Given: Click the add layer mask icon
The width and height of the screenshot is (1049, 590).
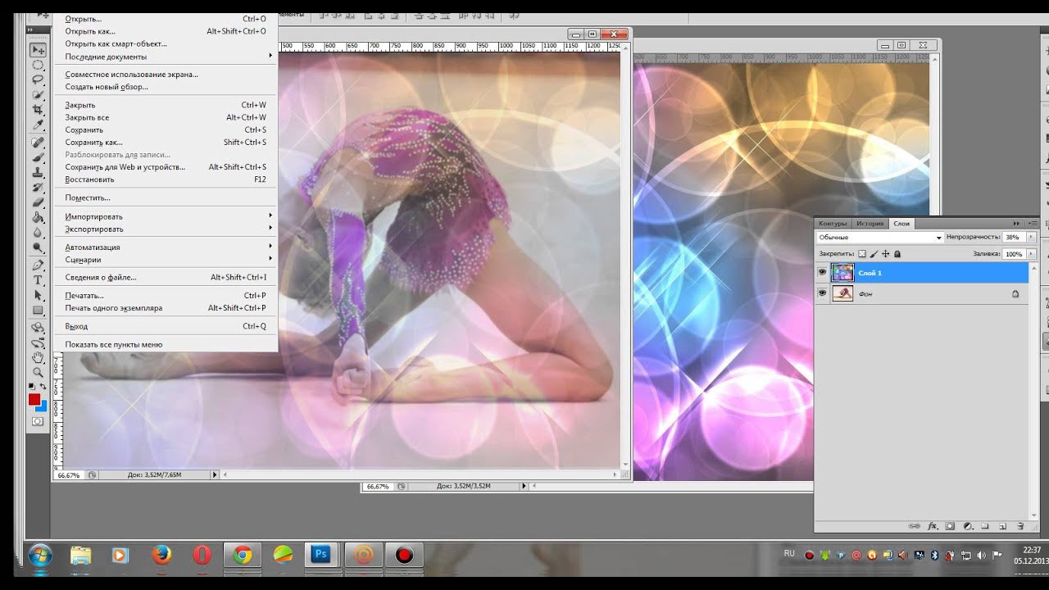Looking at the screenshot, I should pyautogui.click(x=950, y=526).
